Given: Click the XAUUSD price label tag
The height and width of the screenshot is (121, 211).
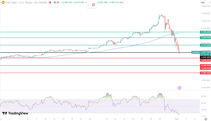Looking at the screenshot, I should coord(195,52).
